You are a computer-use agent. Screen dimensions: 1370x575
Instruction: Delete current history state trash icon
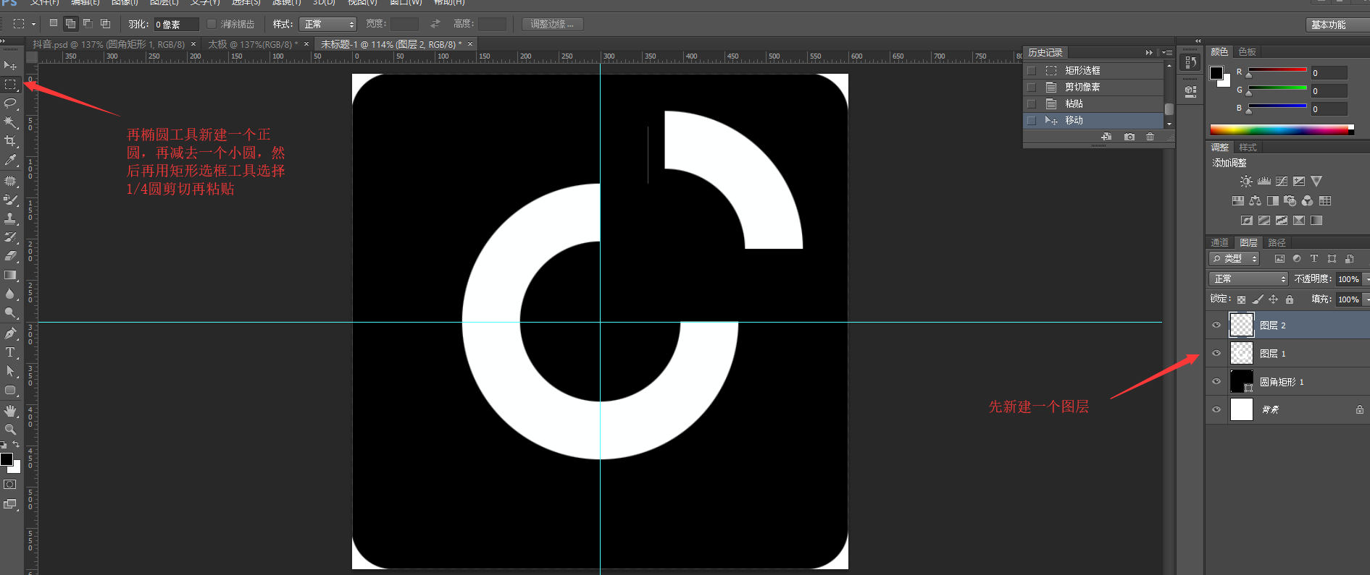1150,137
